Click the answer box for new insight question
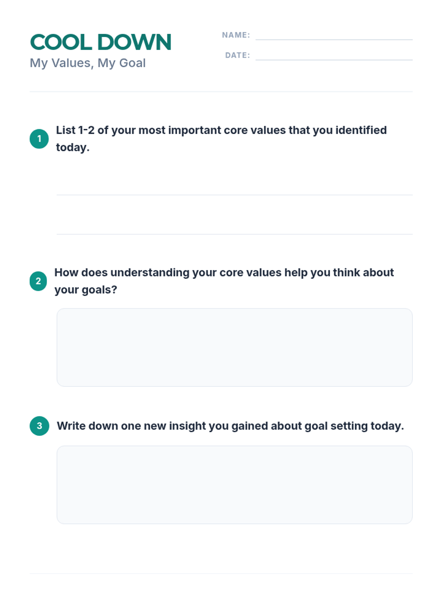The image size is (442, 589). (234, 485)
